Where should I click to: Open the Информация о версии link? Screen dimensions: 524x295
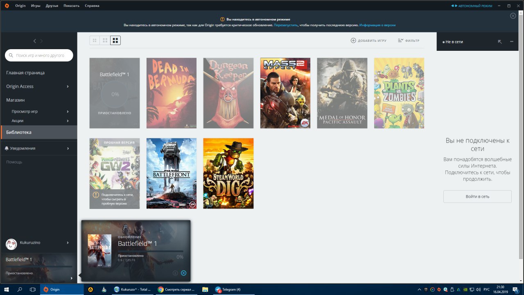pyautogui.click(x=377, y=25)
